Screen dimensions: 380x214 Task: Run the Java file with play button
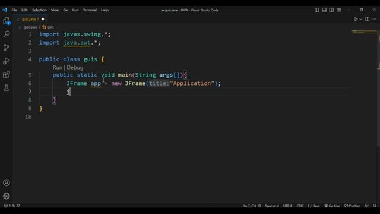coord(356,19)
